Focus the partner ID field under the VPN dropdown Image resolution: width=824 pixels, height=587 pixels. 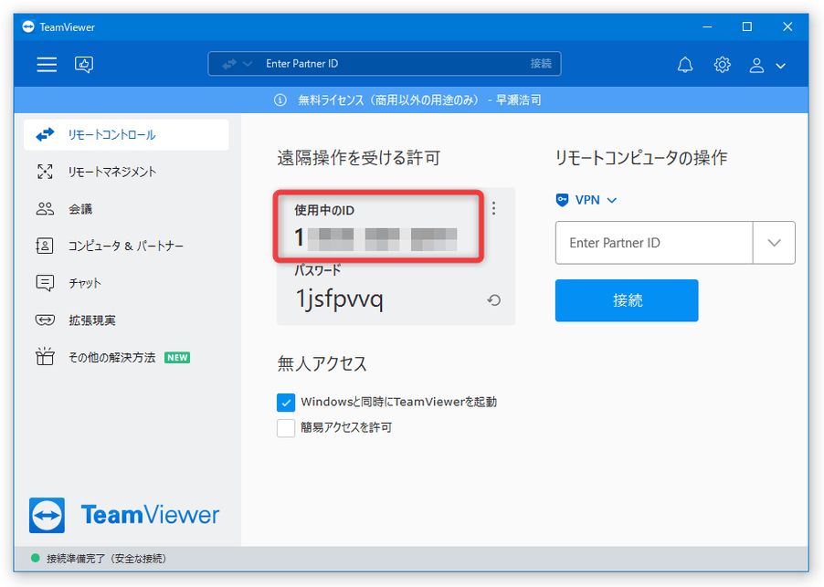654,243
